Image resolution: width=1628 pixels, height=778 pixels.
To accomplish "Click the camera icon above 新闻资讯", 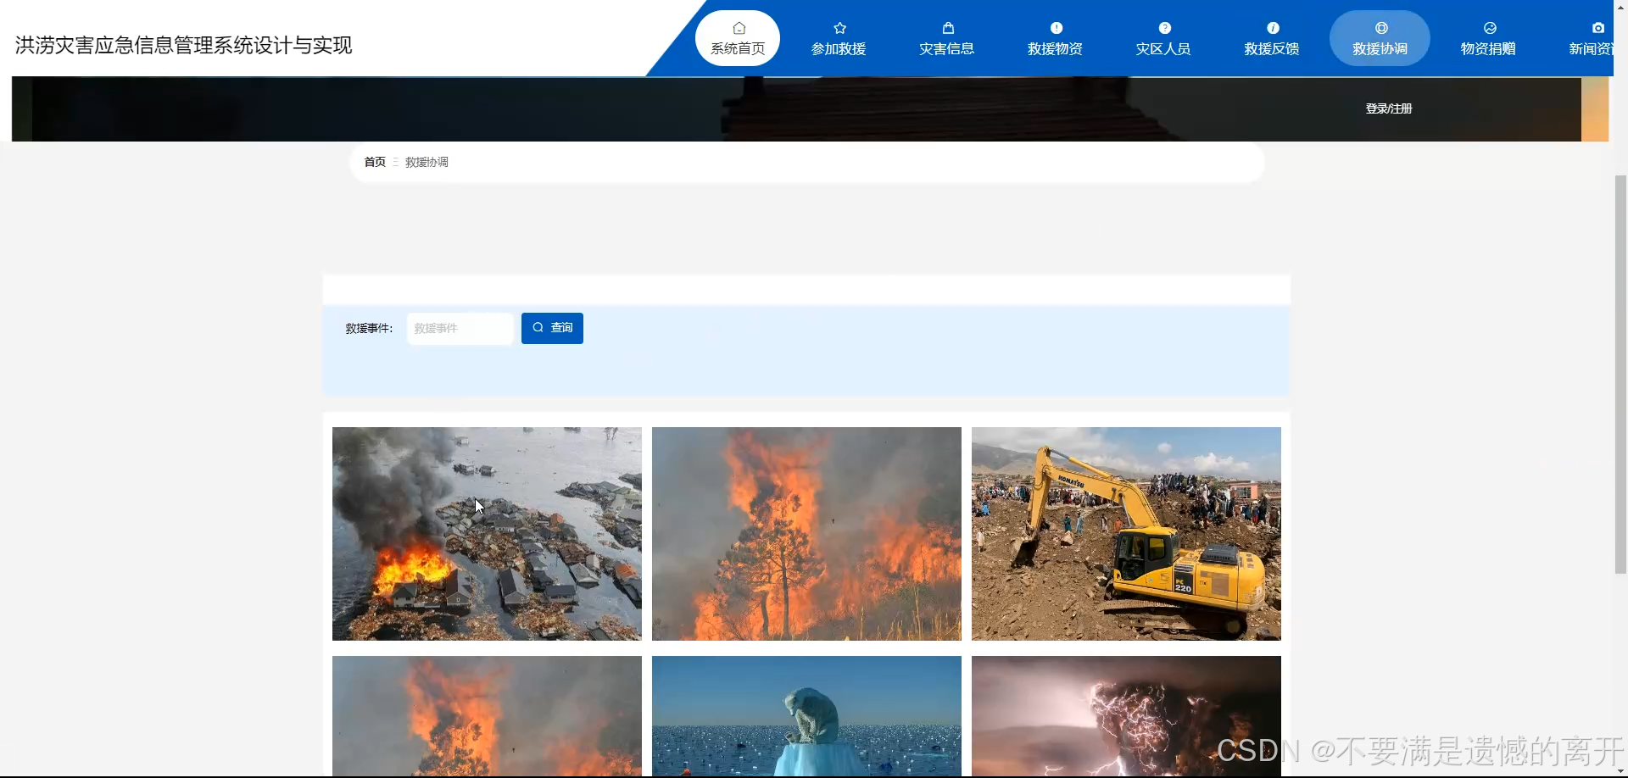I will (1597, 28).
